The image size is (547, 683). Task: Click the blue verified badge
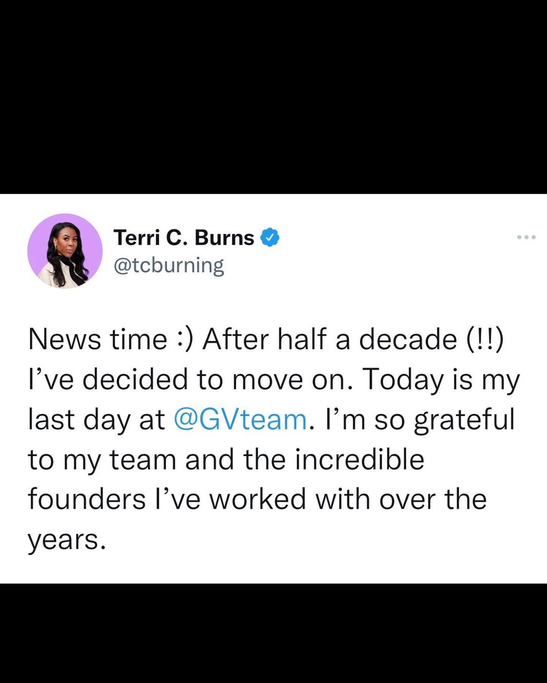pyautogui.click(x=270, y=237)
